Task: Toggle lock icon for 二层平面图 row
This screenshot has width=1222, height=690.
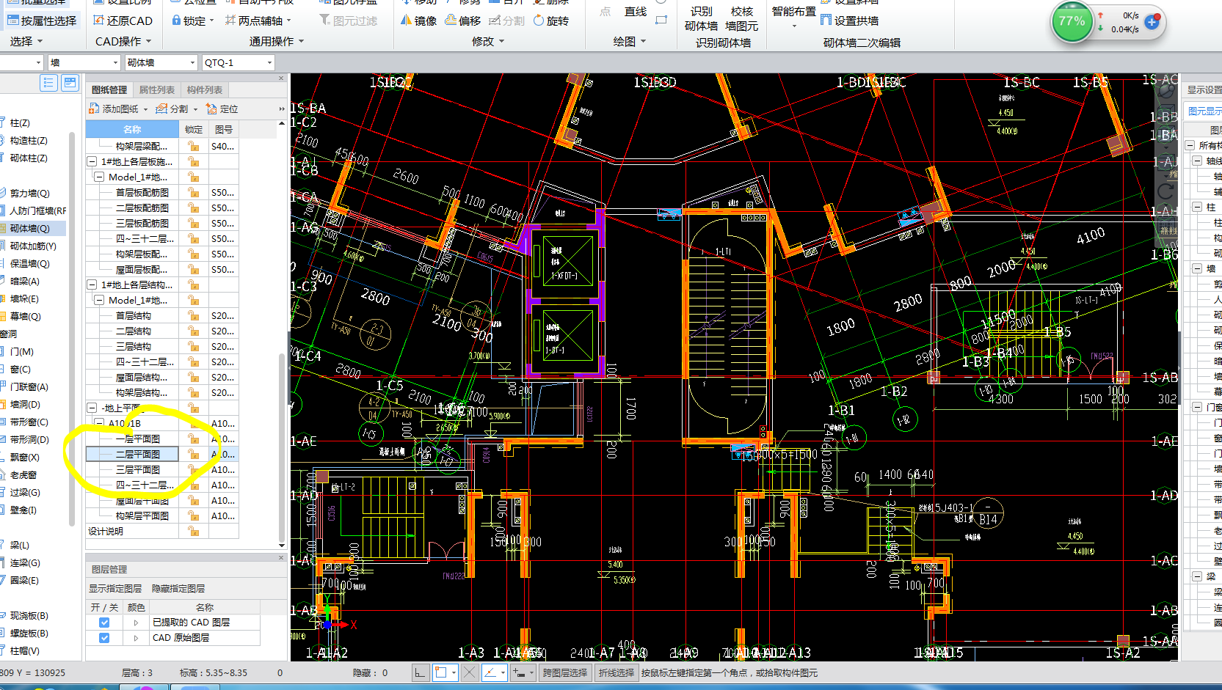Action: coord(194,454)
